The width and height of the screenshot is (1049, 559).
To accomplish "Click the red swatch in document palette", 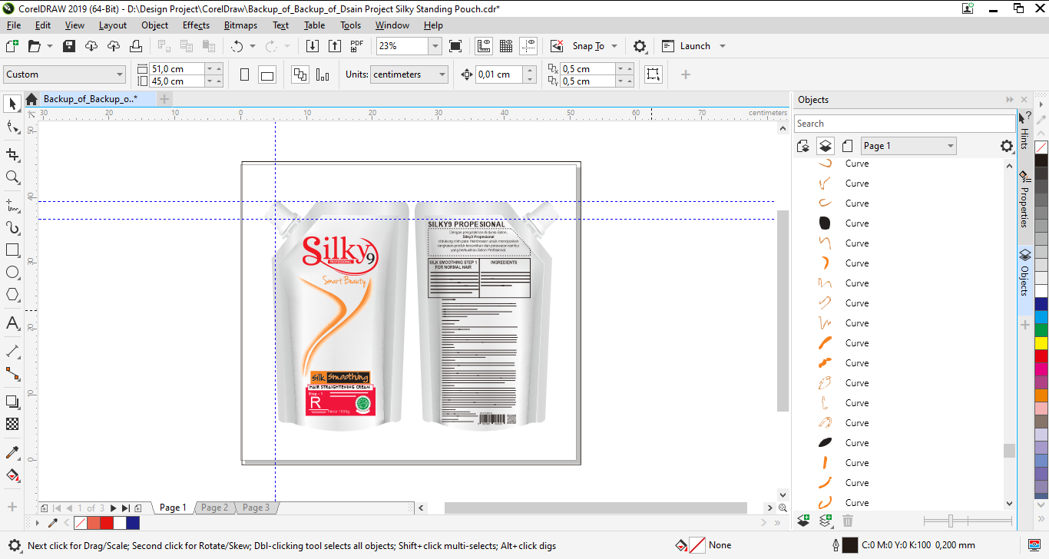I will 107,523.
